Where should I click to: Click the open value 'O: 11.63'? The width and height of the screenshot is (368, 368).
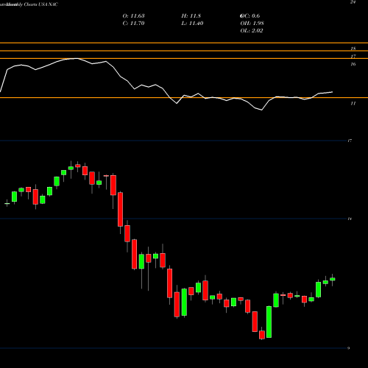pyautogui.click(x=133, y=16)
